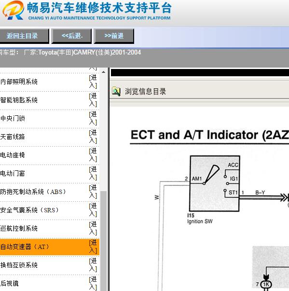This screenshot has height=291, width=289.
Task: Click the 浏览信息目录 folder search icon
Action: pyautogui.click(x=116, y=91)
